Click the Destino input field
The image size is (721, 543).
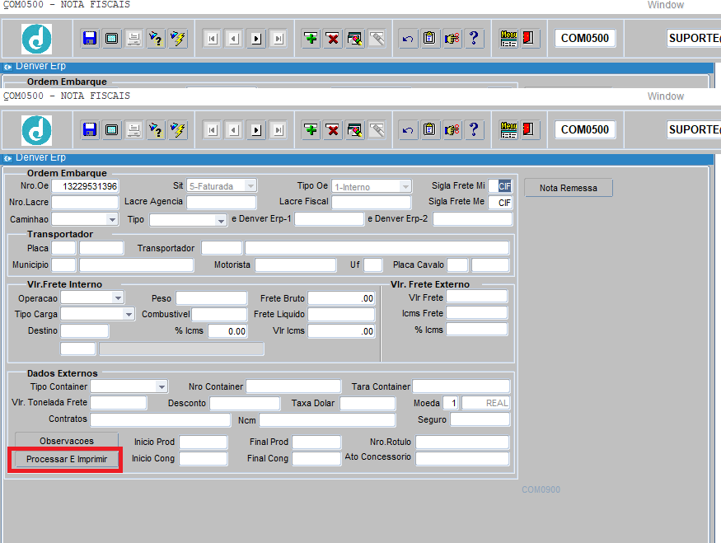[x=85, y=331]
